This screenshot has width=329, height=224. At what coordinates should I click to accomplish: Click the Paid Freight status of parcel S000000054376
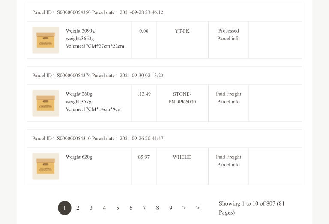pyautogui.click(x=228, y=94)
